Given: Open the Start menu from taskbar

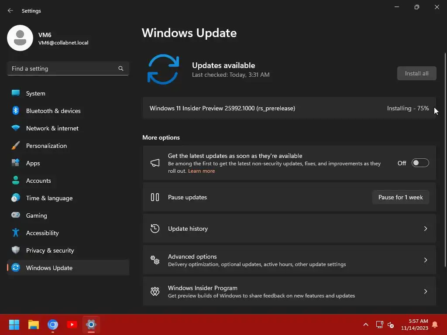Looking at the screenshot, I should (14, 325).
